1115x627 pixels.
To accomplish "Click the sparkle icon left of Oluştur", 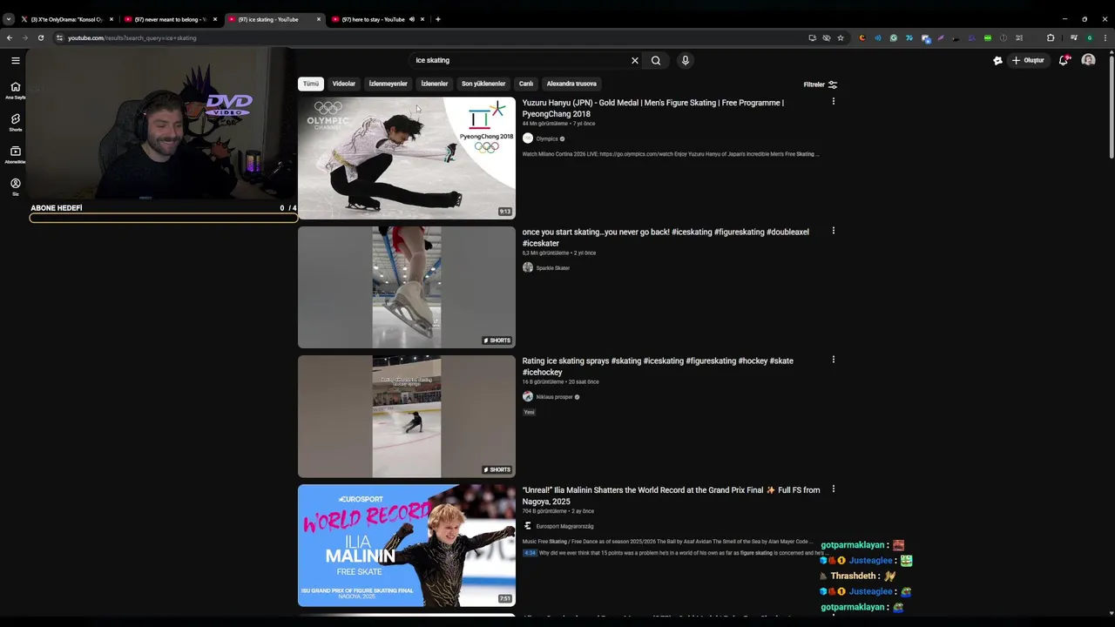I will 997,60.
